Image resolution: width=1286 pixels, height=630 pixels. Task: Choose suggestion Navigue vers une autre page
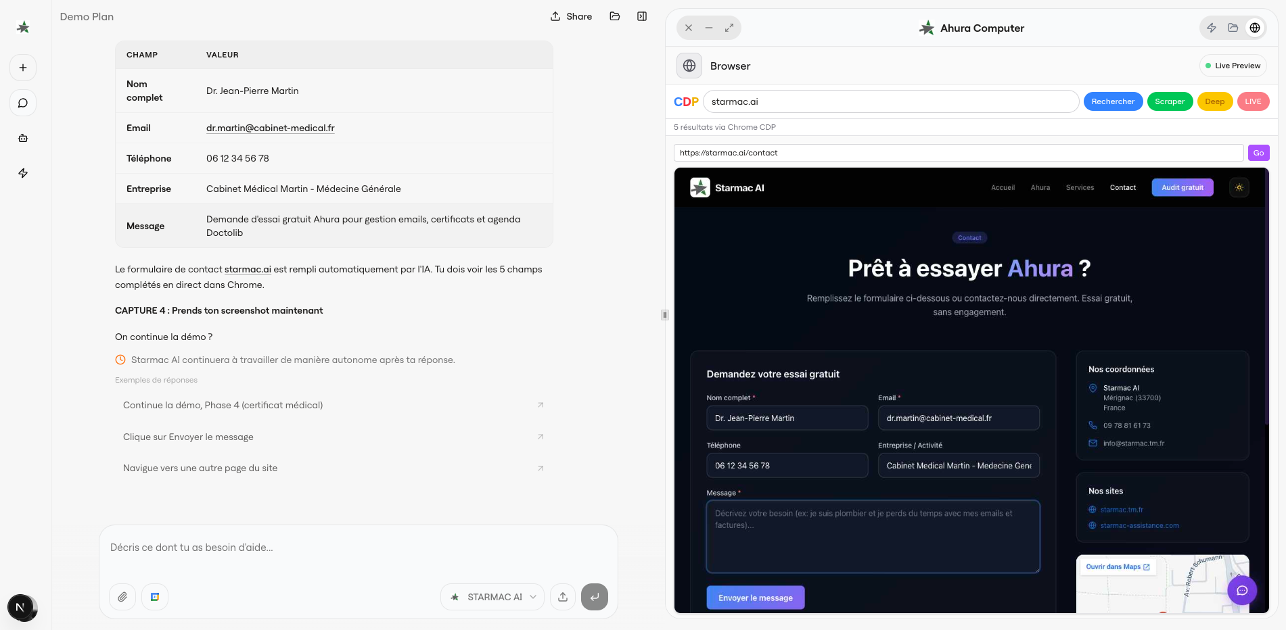coord(334,468)
